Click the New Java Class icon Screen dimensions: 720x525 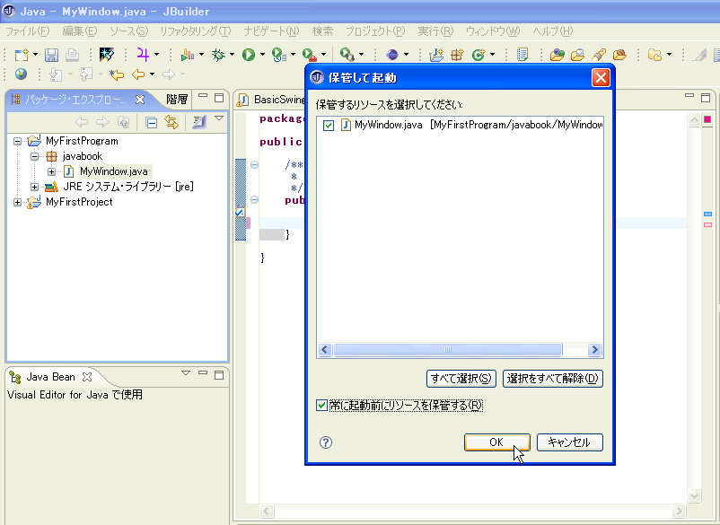point(479,55)
